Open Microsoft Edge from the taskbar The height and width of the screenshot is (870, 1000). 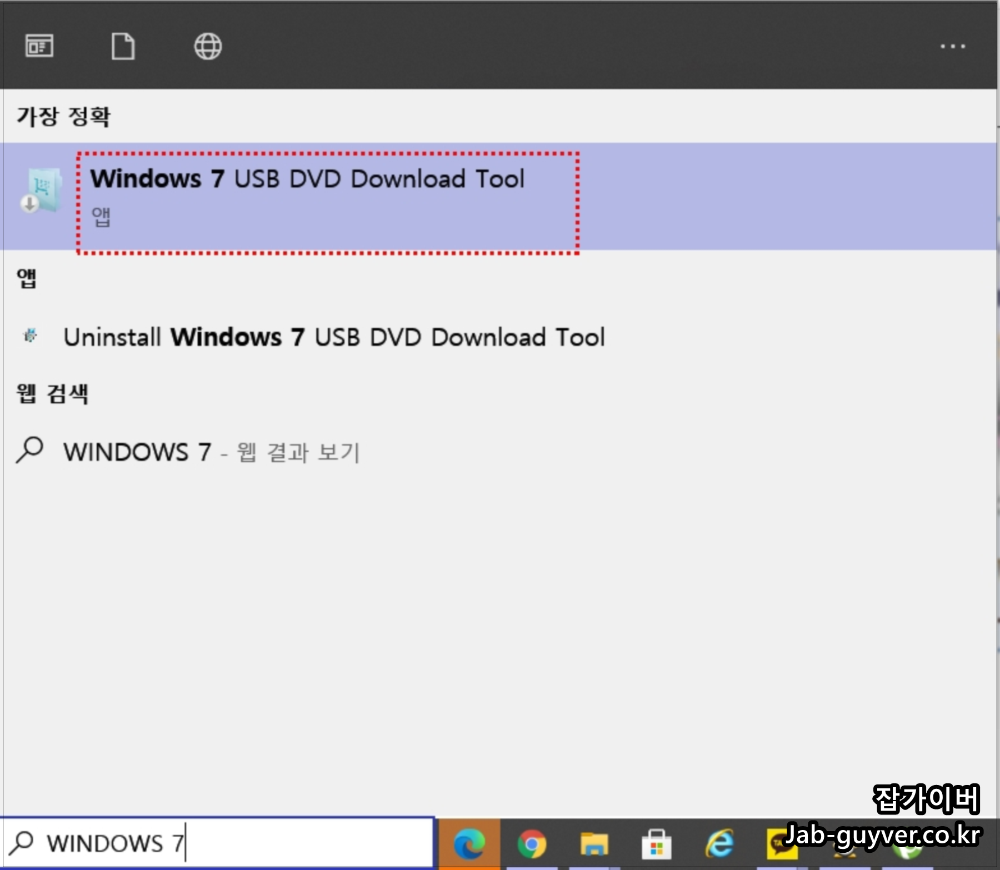pyautogui.click(x=469, y=844)
